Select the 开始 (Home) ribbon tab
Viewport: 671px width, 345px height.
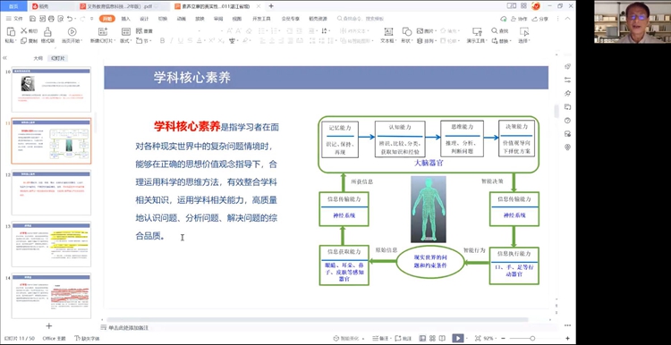pyautogui.click(x=107, y=19)
